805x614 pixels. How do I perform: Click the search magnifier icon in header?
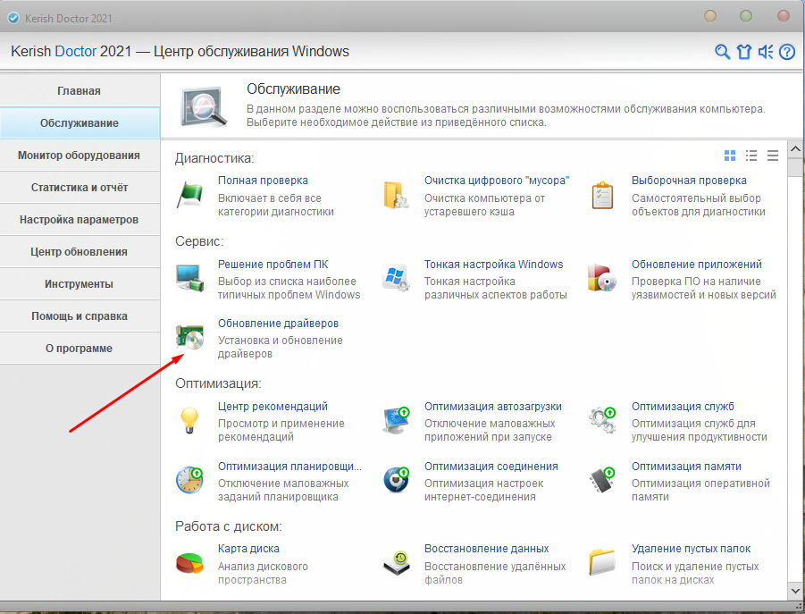722,51
